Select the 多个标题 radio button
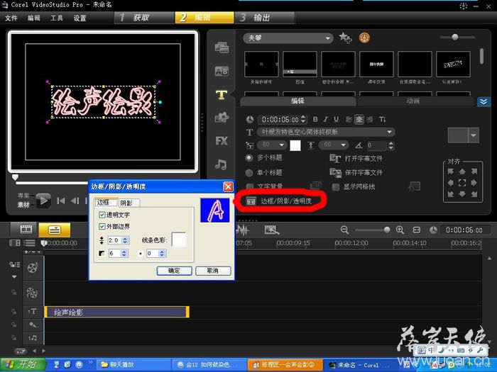The width and height of the screenshot is (497, 372). pyautogui.click(x=249, y=158)
